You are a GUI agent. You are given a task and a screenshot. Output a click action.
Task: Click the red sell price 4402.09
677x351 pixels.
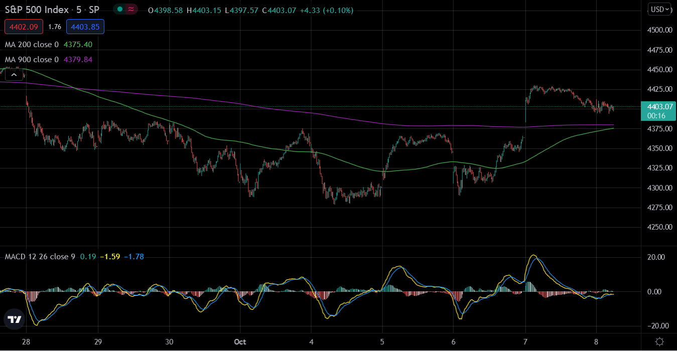24,27
